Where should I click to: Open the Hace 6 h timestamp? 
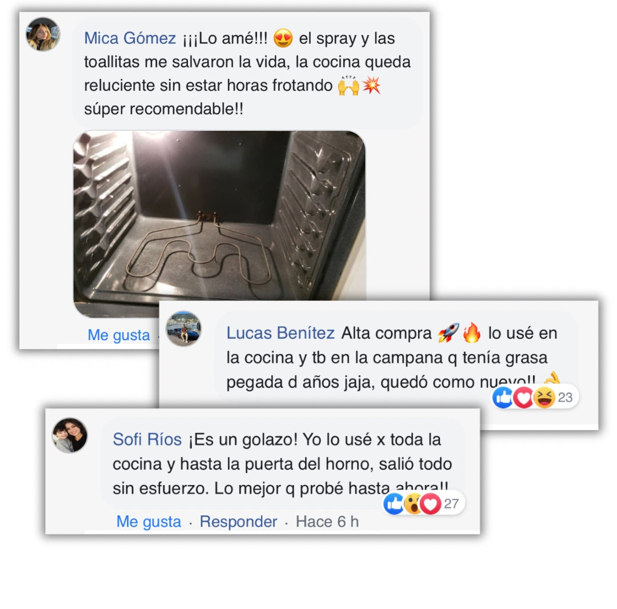[327, 522]
